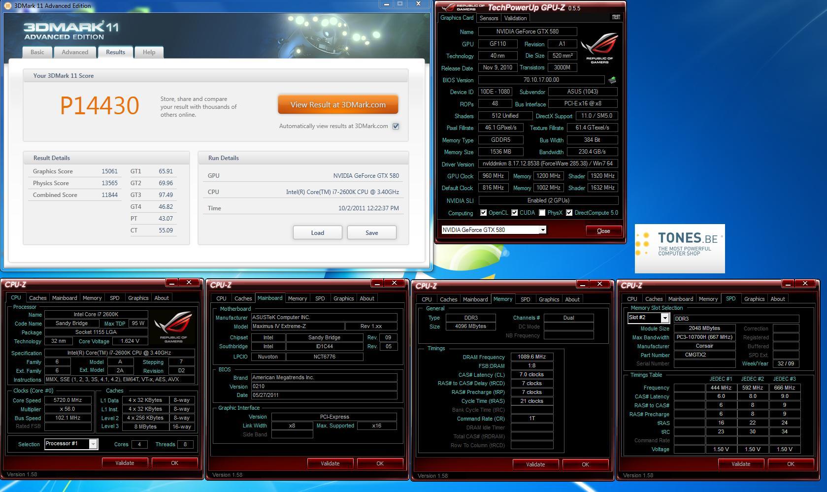Click the 3DMark 11 title bar app icon
Screen dimensions: 827x492
(8, 6)
